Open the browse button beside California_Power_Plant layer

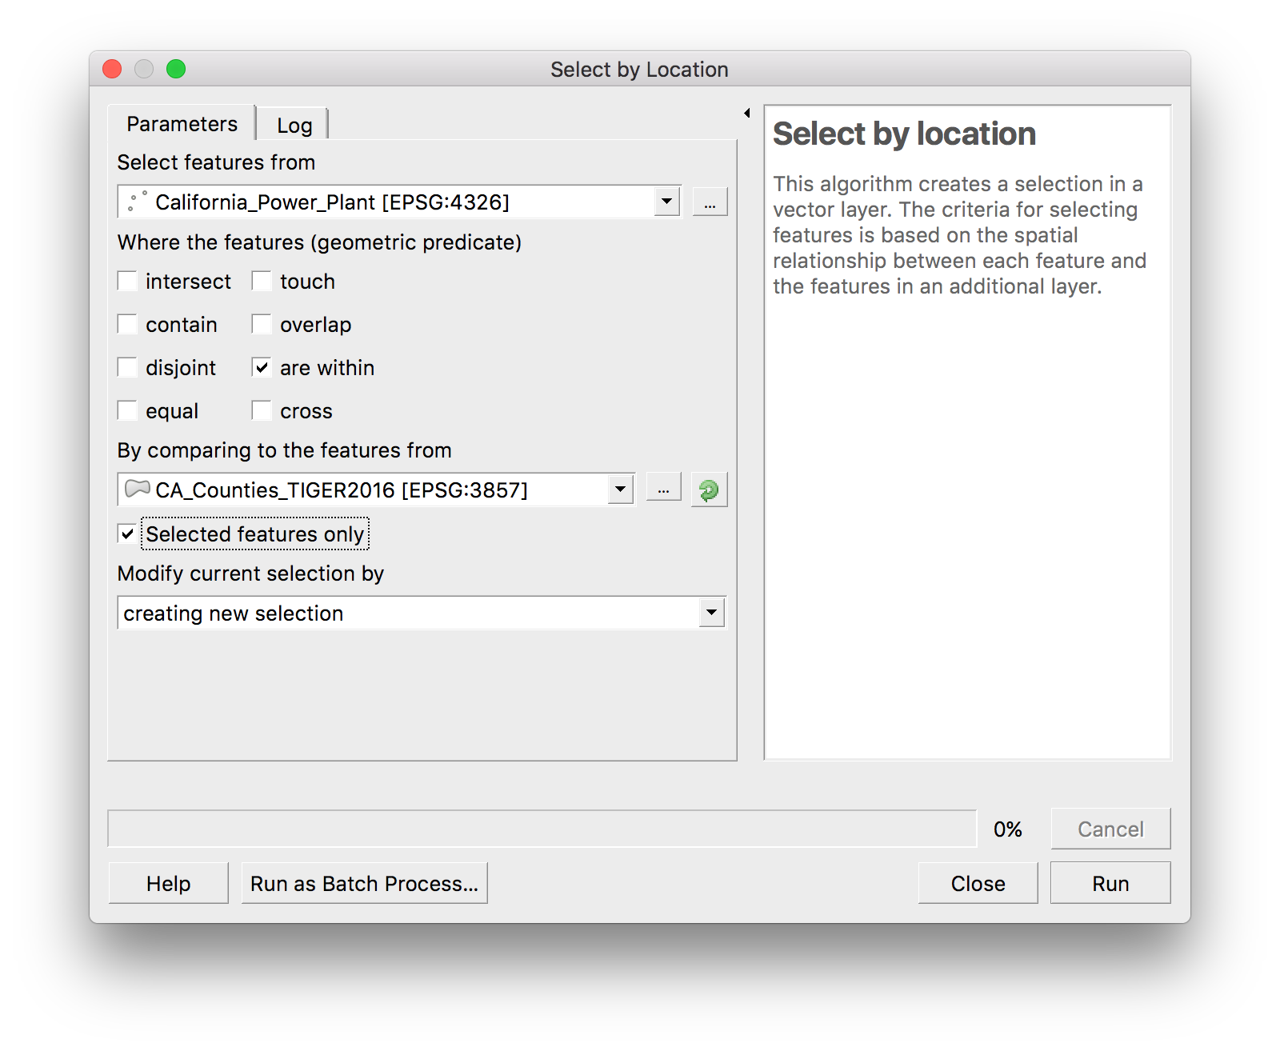coord(710,202)
